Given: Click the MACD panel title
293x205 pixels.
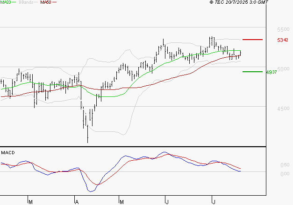Looking at the screenshot, I should [8, 153].
